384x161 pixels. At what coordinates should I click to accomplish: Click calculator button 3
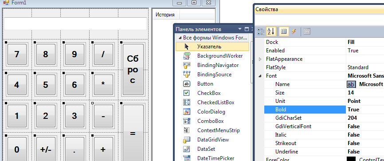(74, 116)
